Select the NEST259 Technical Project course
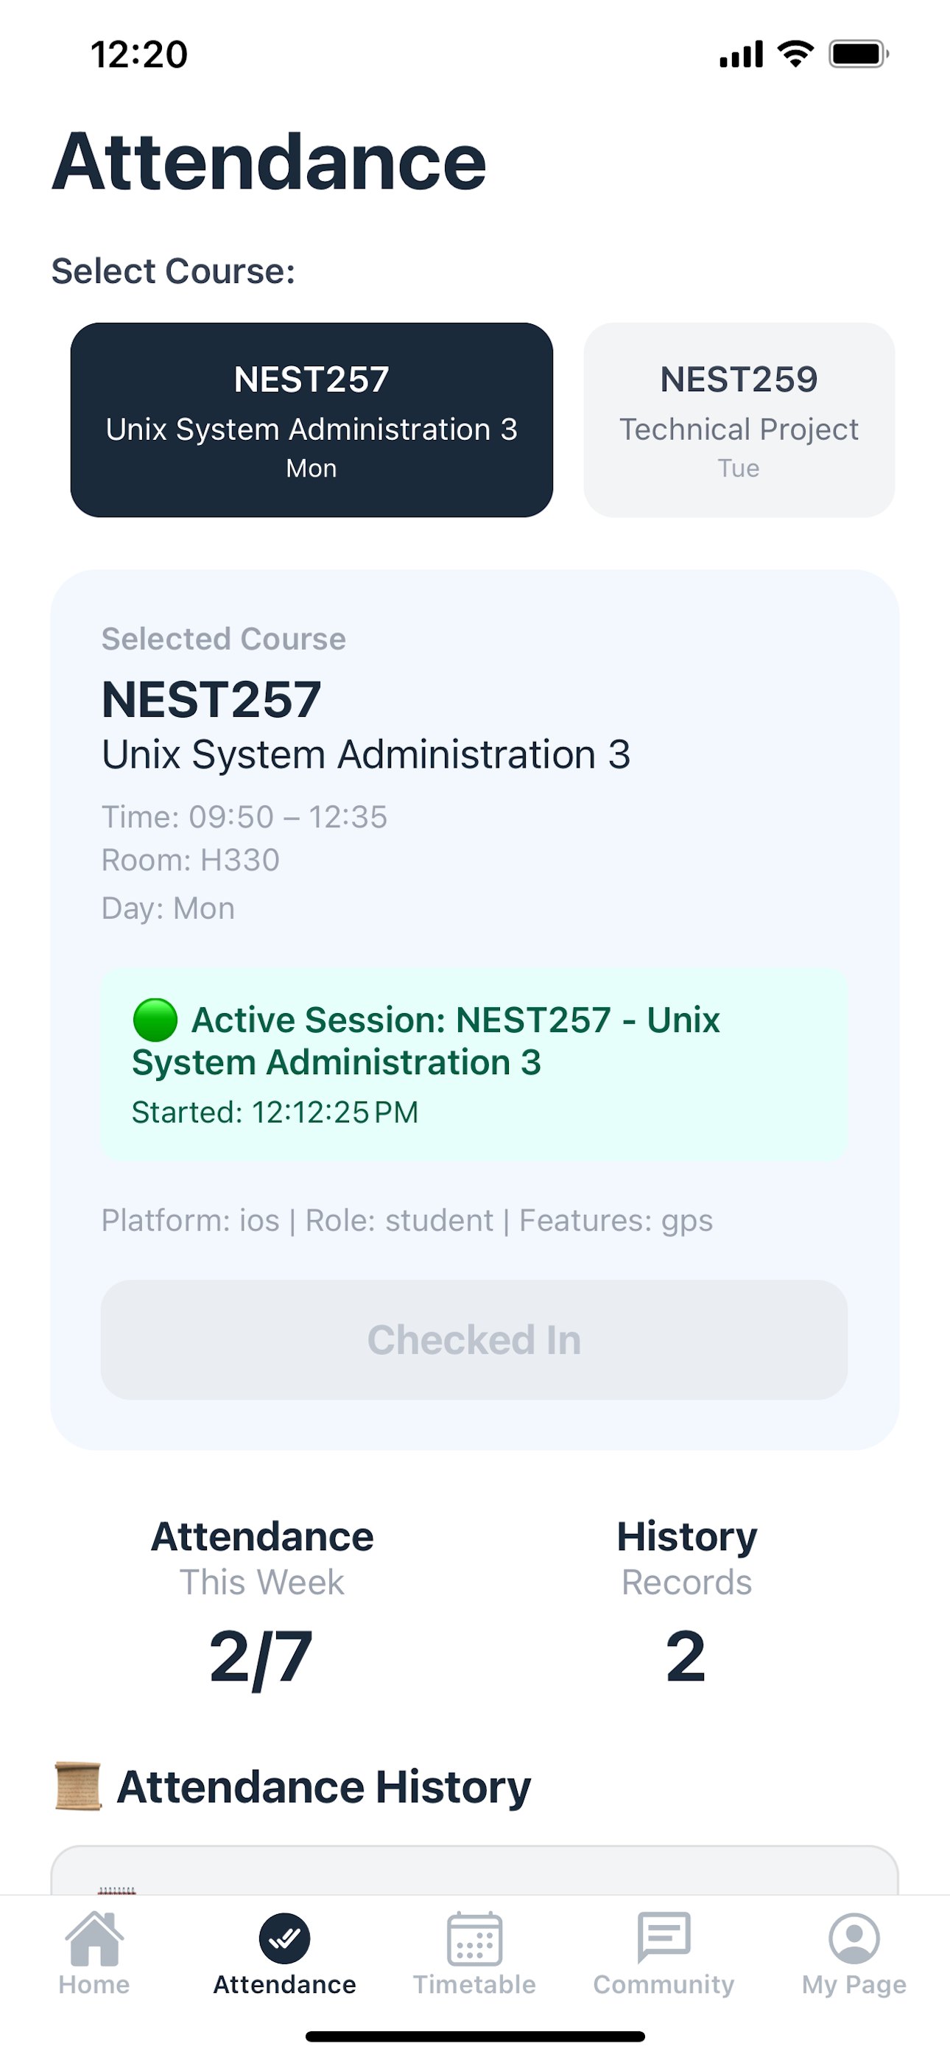This screenshot has height=2060, width=950. click(739, 420)
